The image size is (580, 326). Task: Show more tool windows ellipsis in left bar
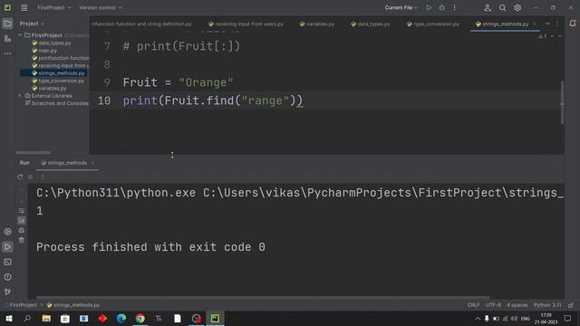7,53
